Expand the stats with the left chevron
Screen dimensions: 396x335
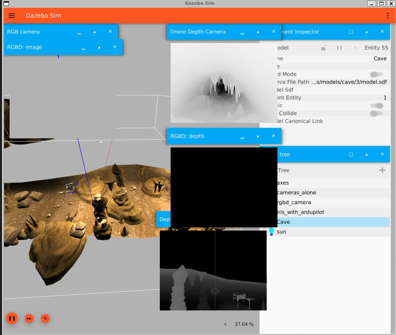tap(225, 324)
